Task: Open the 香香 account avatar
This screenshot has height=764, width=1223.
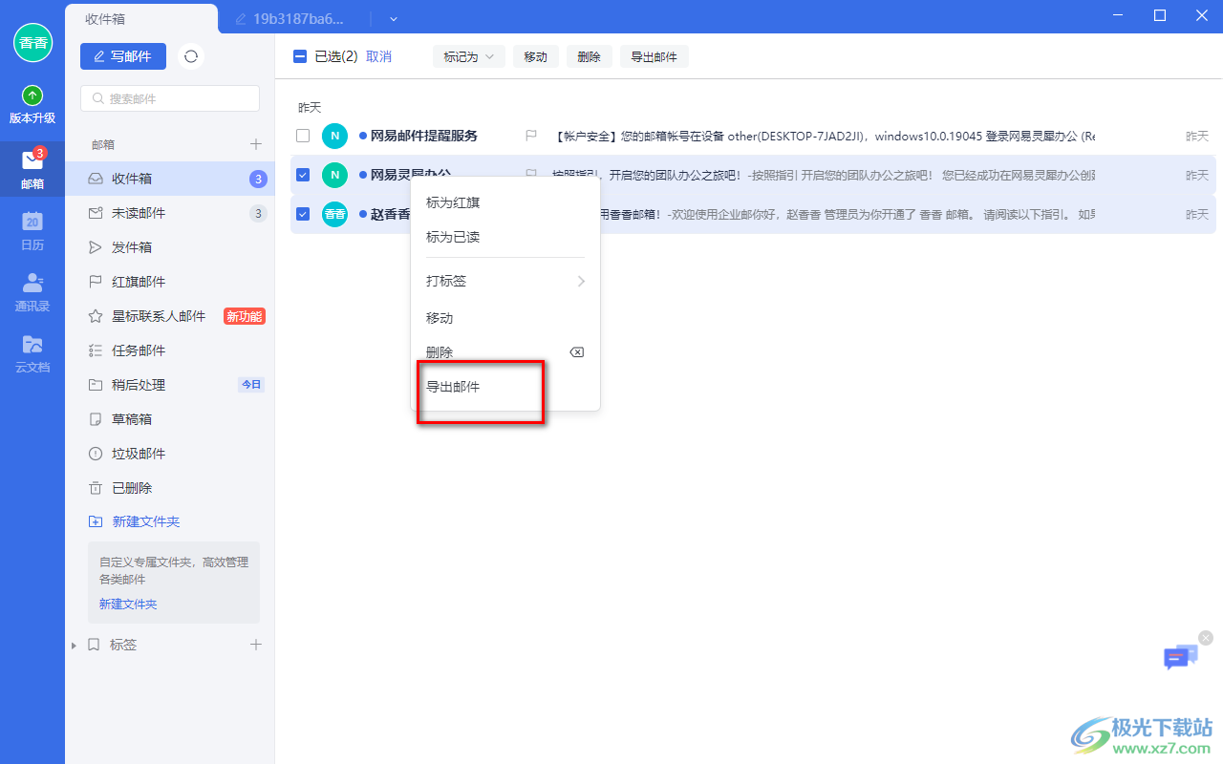Action: click(x=32, y=43)
